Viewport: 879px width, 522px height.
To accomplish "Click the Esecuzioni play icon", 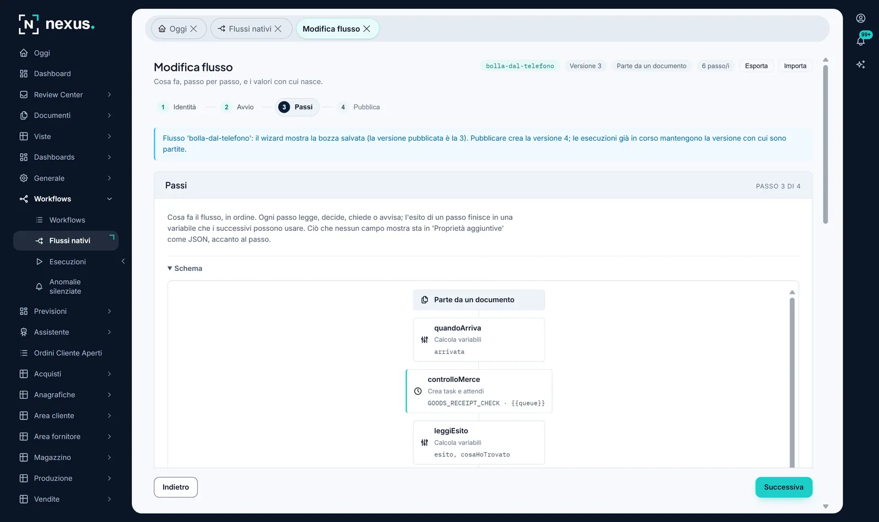I will [x=39, y=262].
